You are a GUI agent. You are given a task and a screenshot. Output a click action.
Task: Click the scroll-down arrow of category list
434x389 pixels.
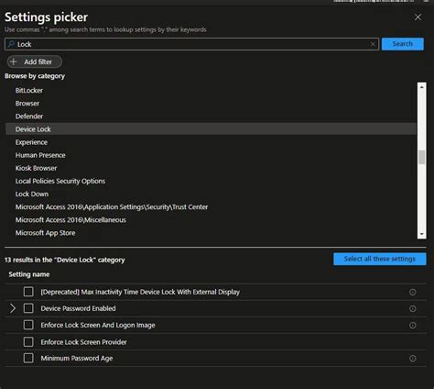pos(422,234)
